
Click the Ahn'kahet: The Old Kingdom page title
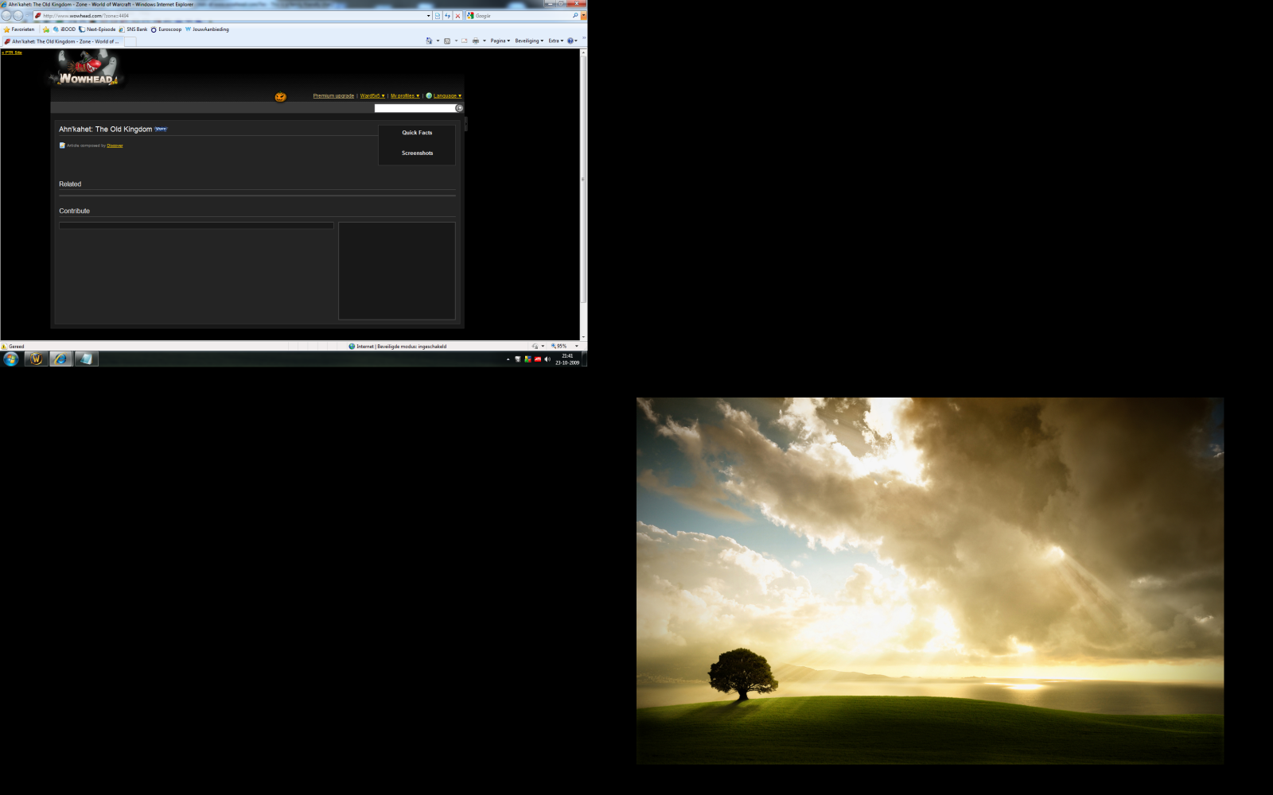(105, 129)
